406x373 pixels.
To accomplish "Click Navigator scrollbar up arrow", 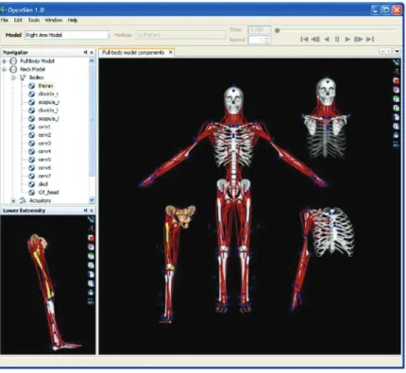I will (x=92, y=60).
